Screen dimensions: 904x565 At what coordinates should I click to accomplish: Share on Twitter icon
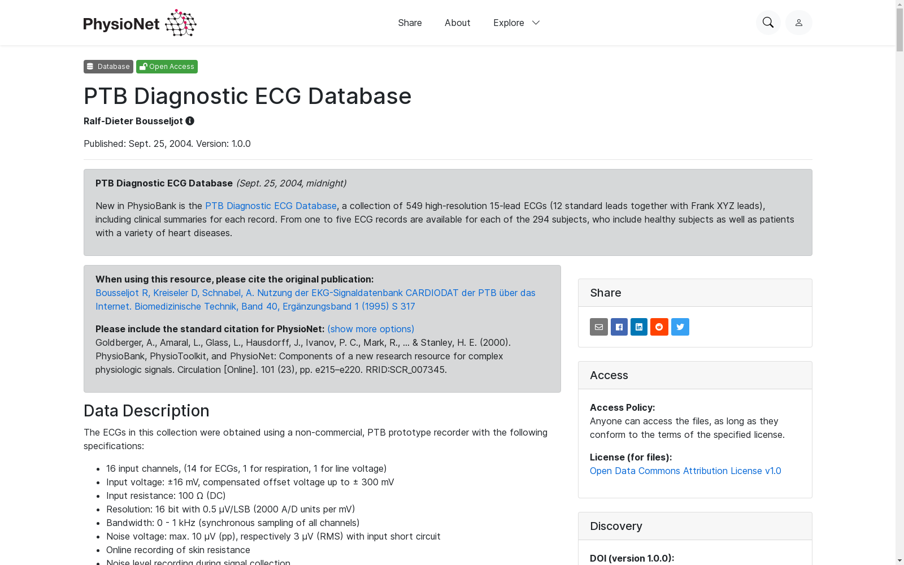tap(680, 327)
